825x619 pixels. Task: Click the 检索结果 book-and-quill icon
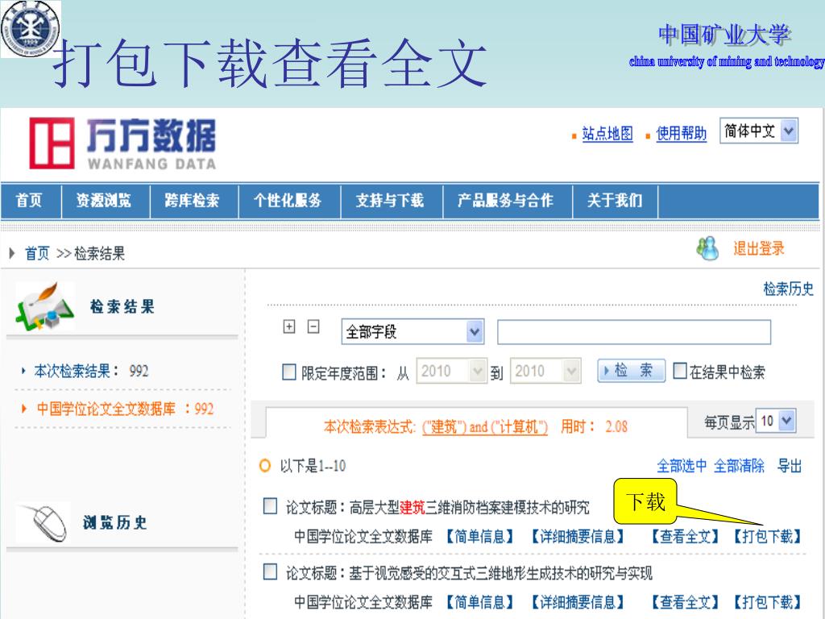click(45, 305)
